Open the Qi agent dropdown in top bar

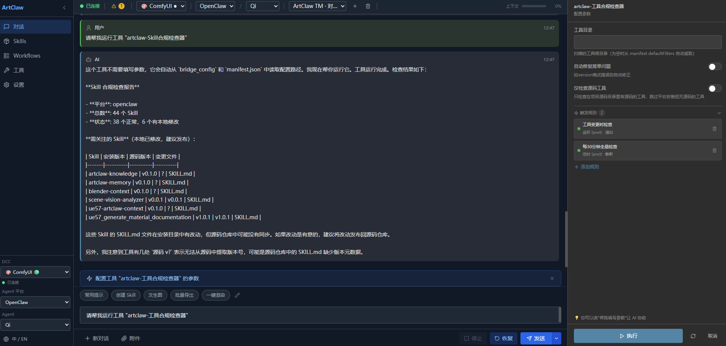tap(263, 6)
